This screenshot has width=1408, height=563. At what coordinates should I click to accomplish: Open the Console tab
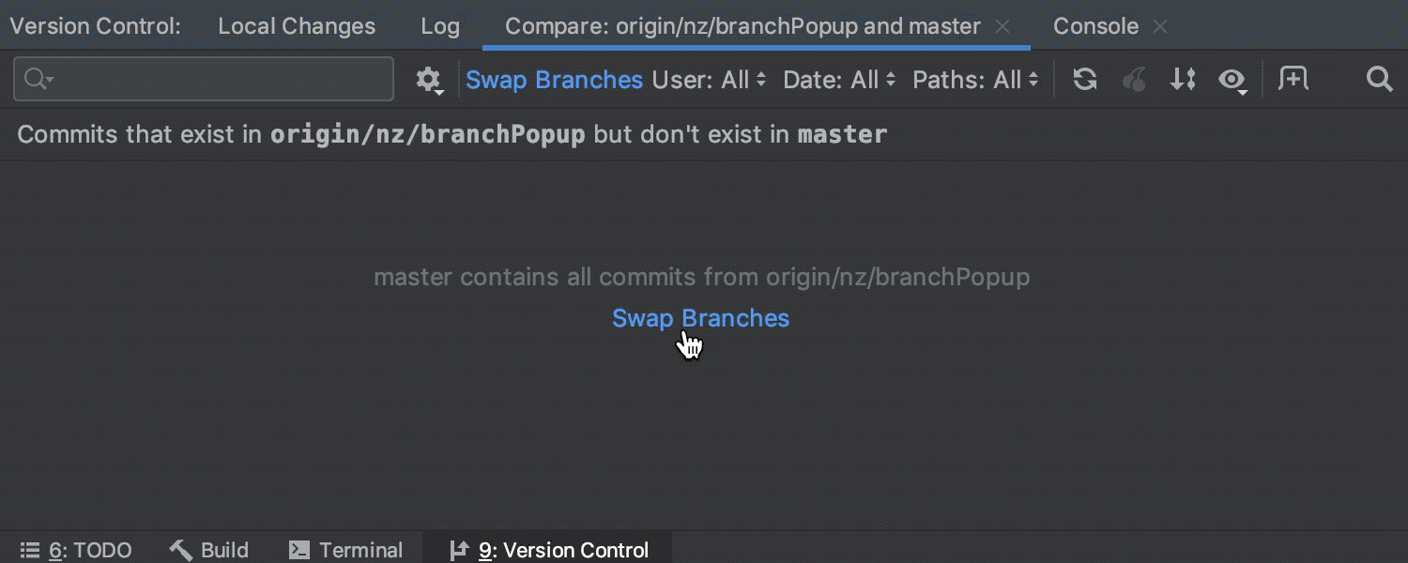pos(1095,26)
